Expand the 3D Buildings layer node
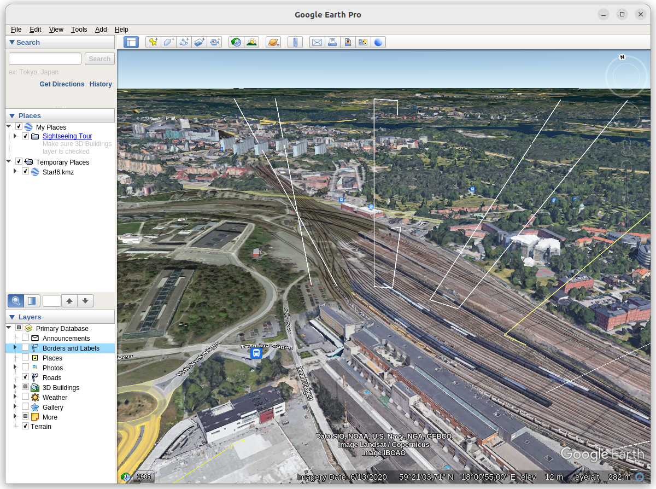Viewport: 656px width, 489px height. (15, 387)
